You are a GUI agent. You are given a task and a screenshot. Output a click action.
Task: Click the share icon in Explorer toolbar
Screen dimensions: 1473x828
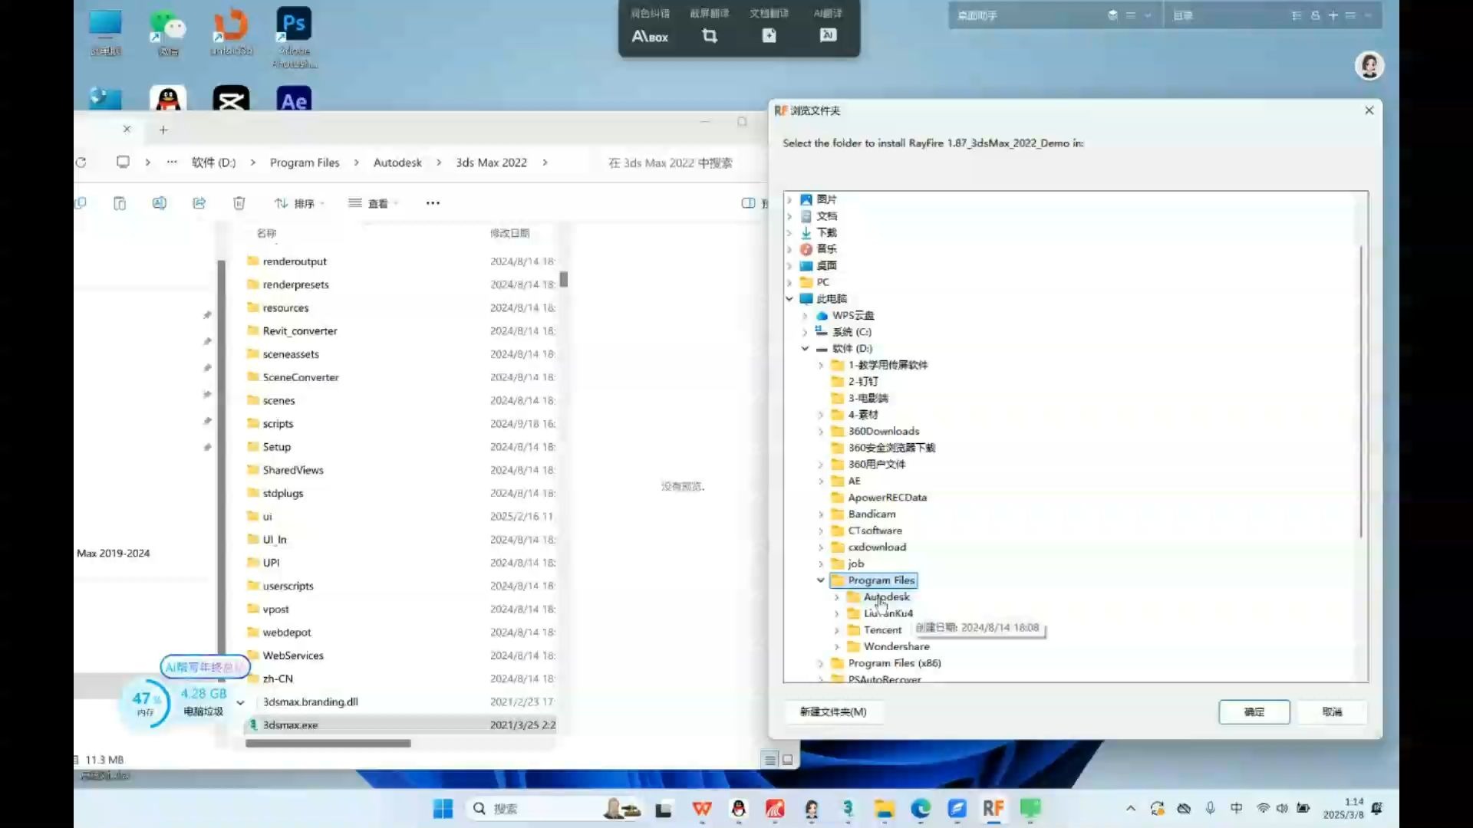pos(199,203)
